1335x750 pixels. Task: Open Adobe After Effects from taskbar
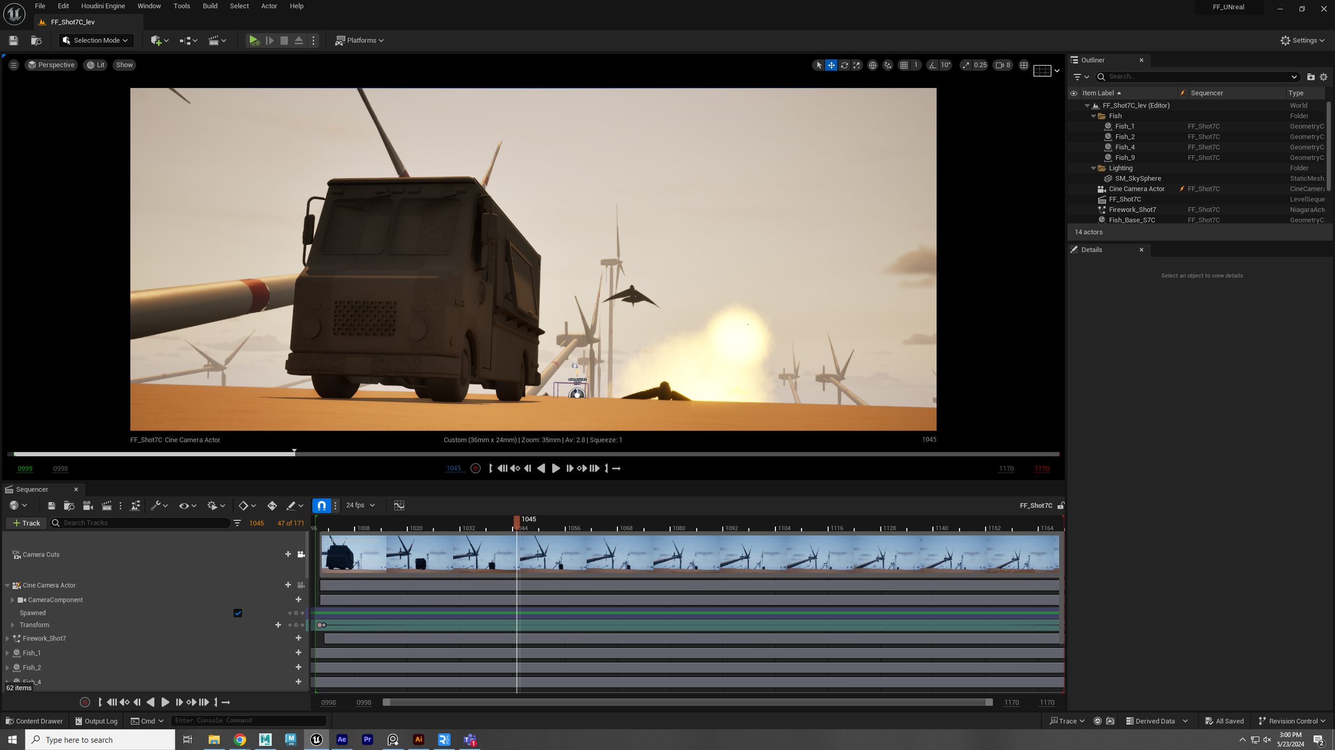(342, 739)
